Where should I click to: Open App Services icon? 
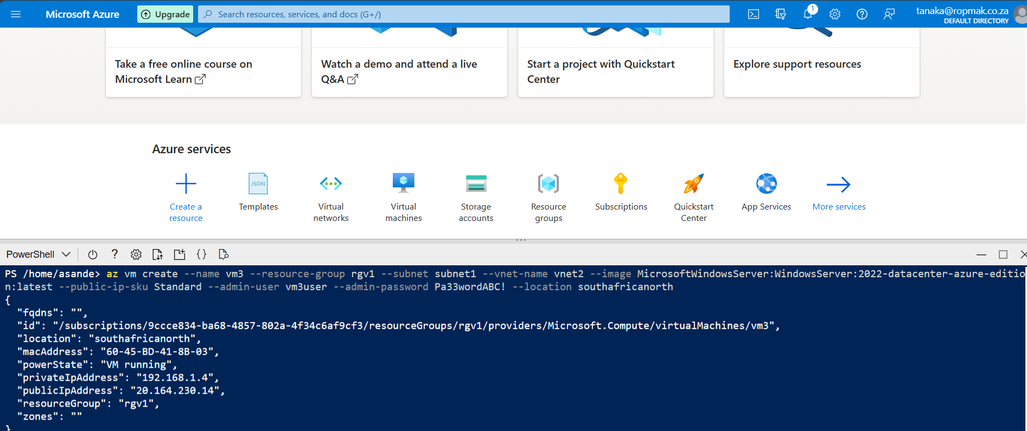(x=767, y=184)
